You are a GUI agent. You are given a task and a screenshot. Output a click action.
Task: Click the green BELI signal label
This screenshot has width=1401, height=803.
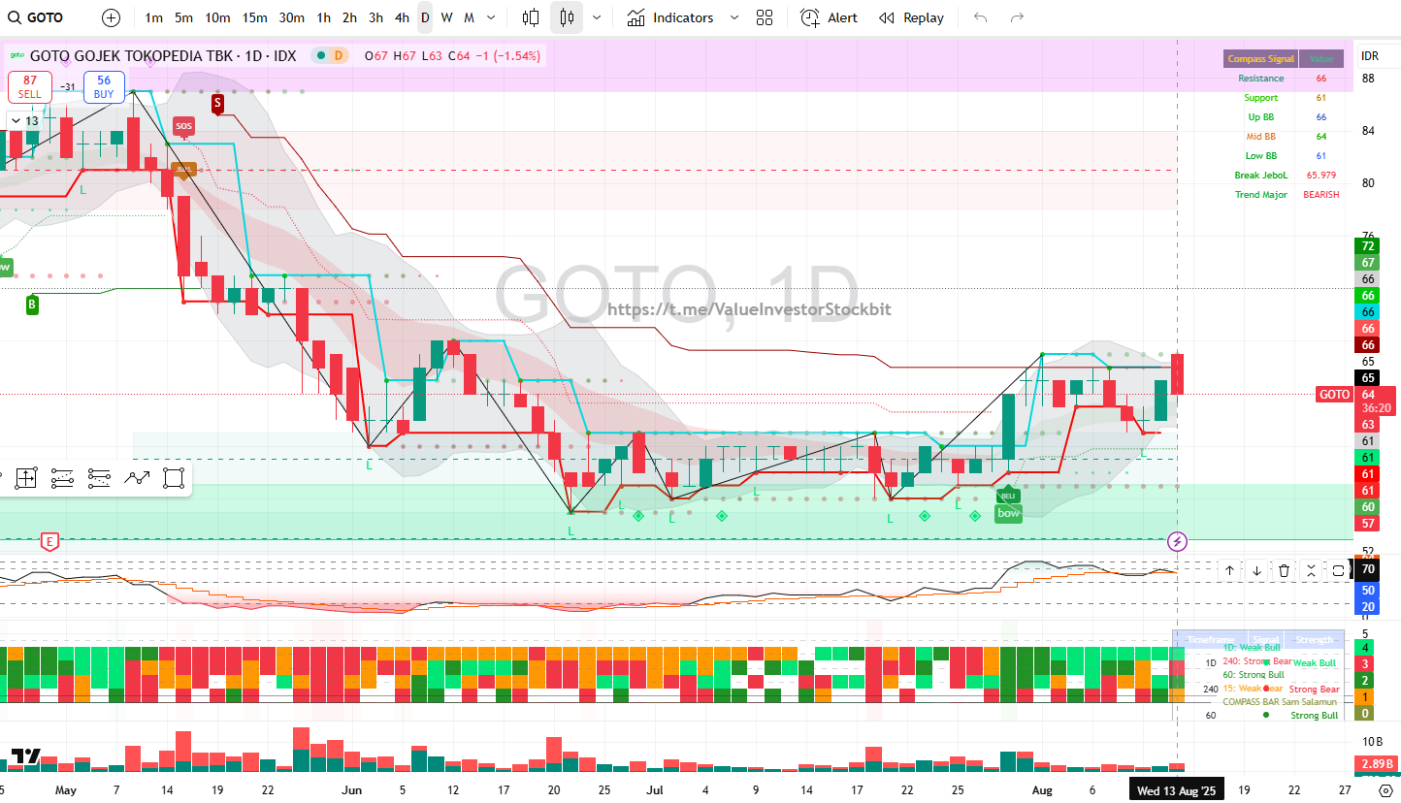tap(1008, 496)
